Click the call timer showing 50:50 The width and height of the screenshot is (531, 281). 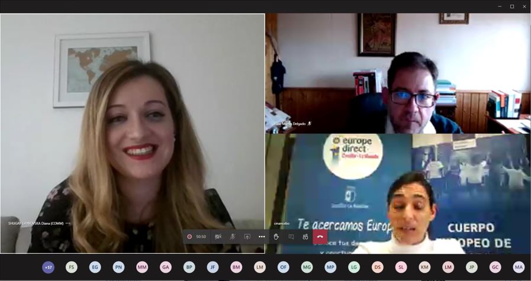click(x=201, y=237)
